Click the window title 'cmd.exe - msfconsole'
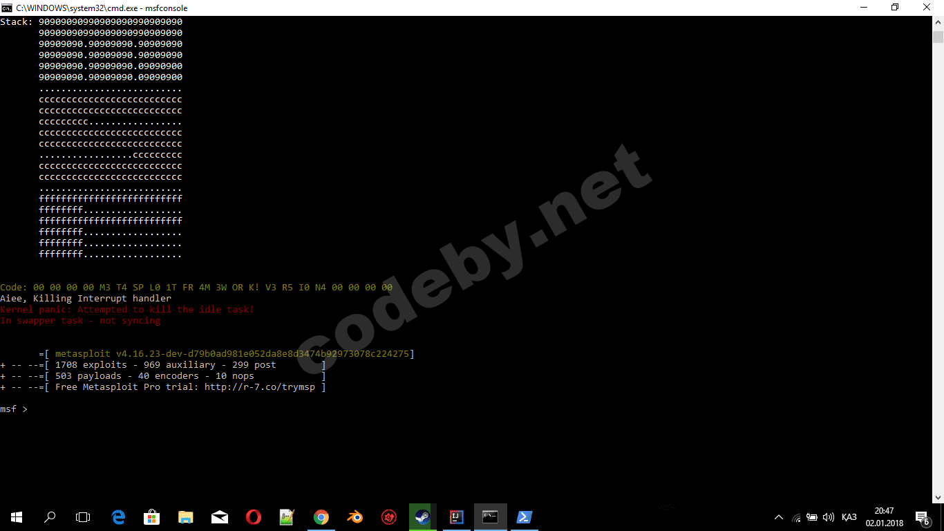Image resolution: width=944 pixels, height=531 pixels. (102, 8)
